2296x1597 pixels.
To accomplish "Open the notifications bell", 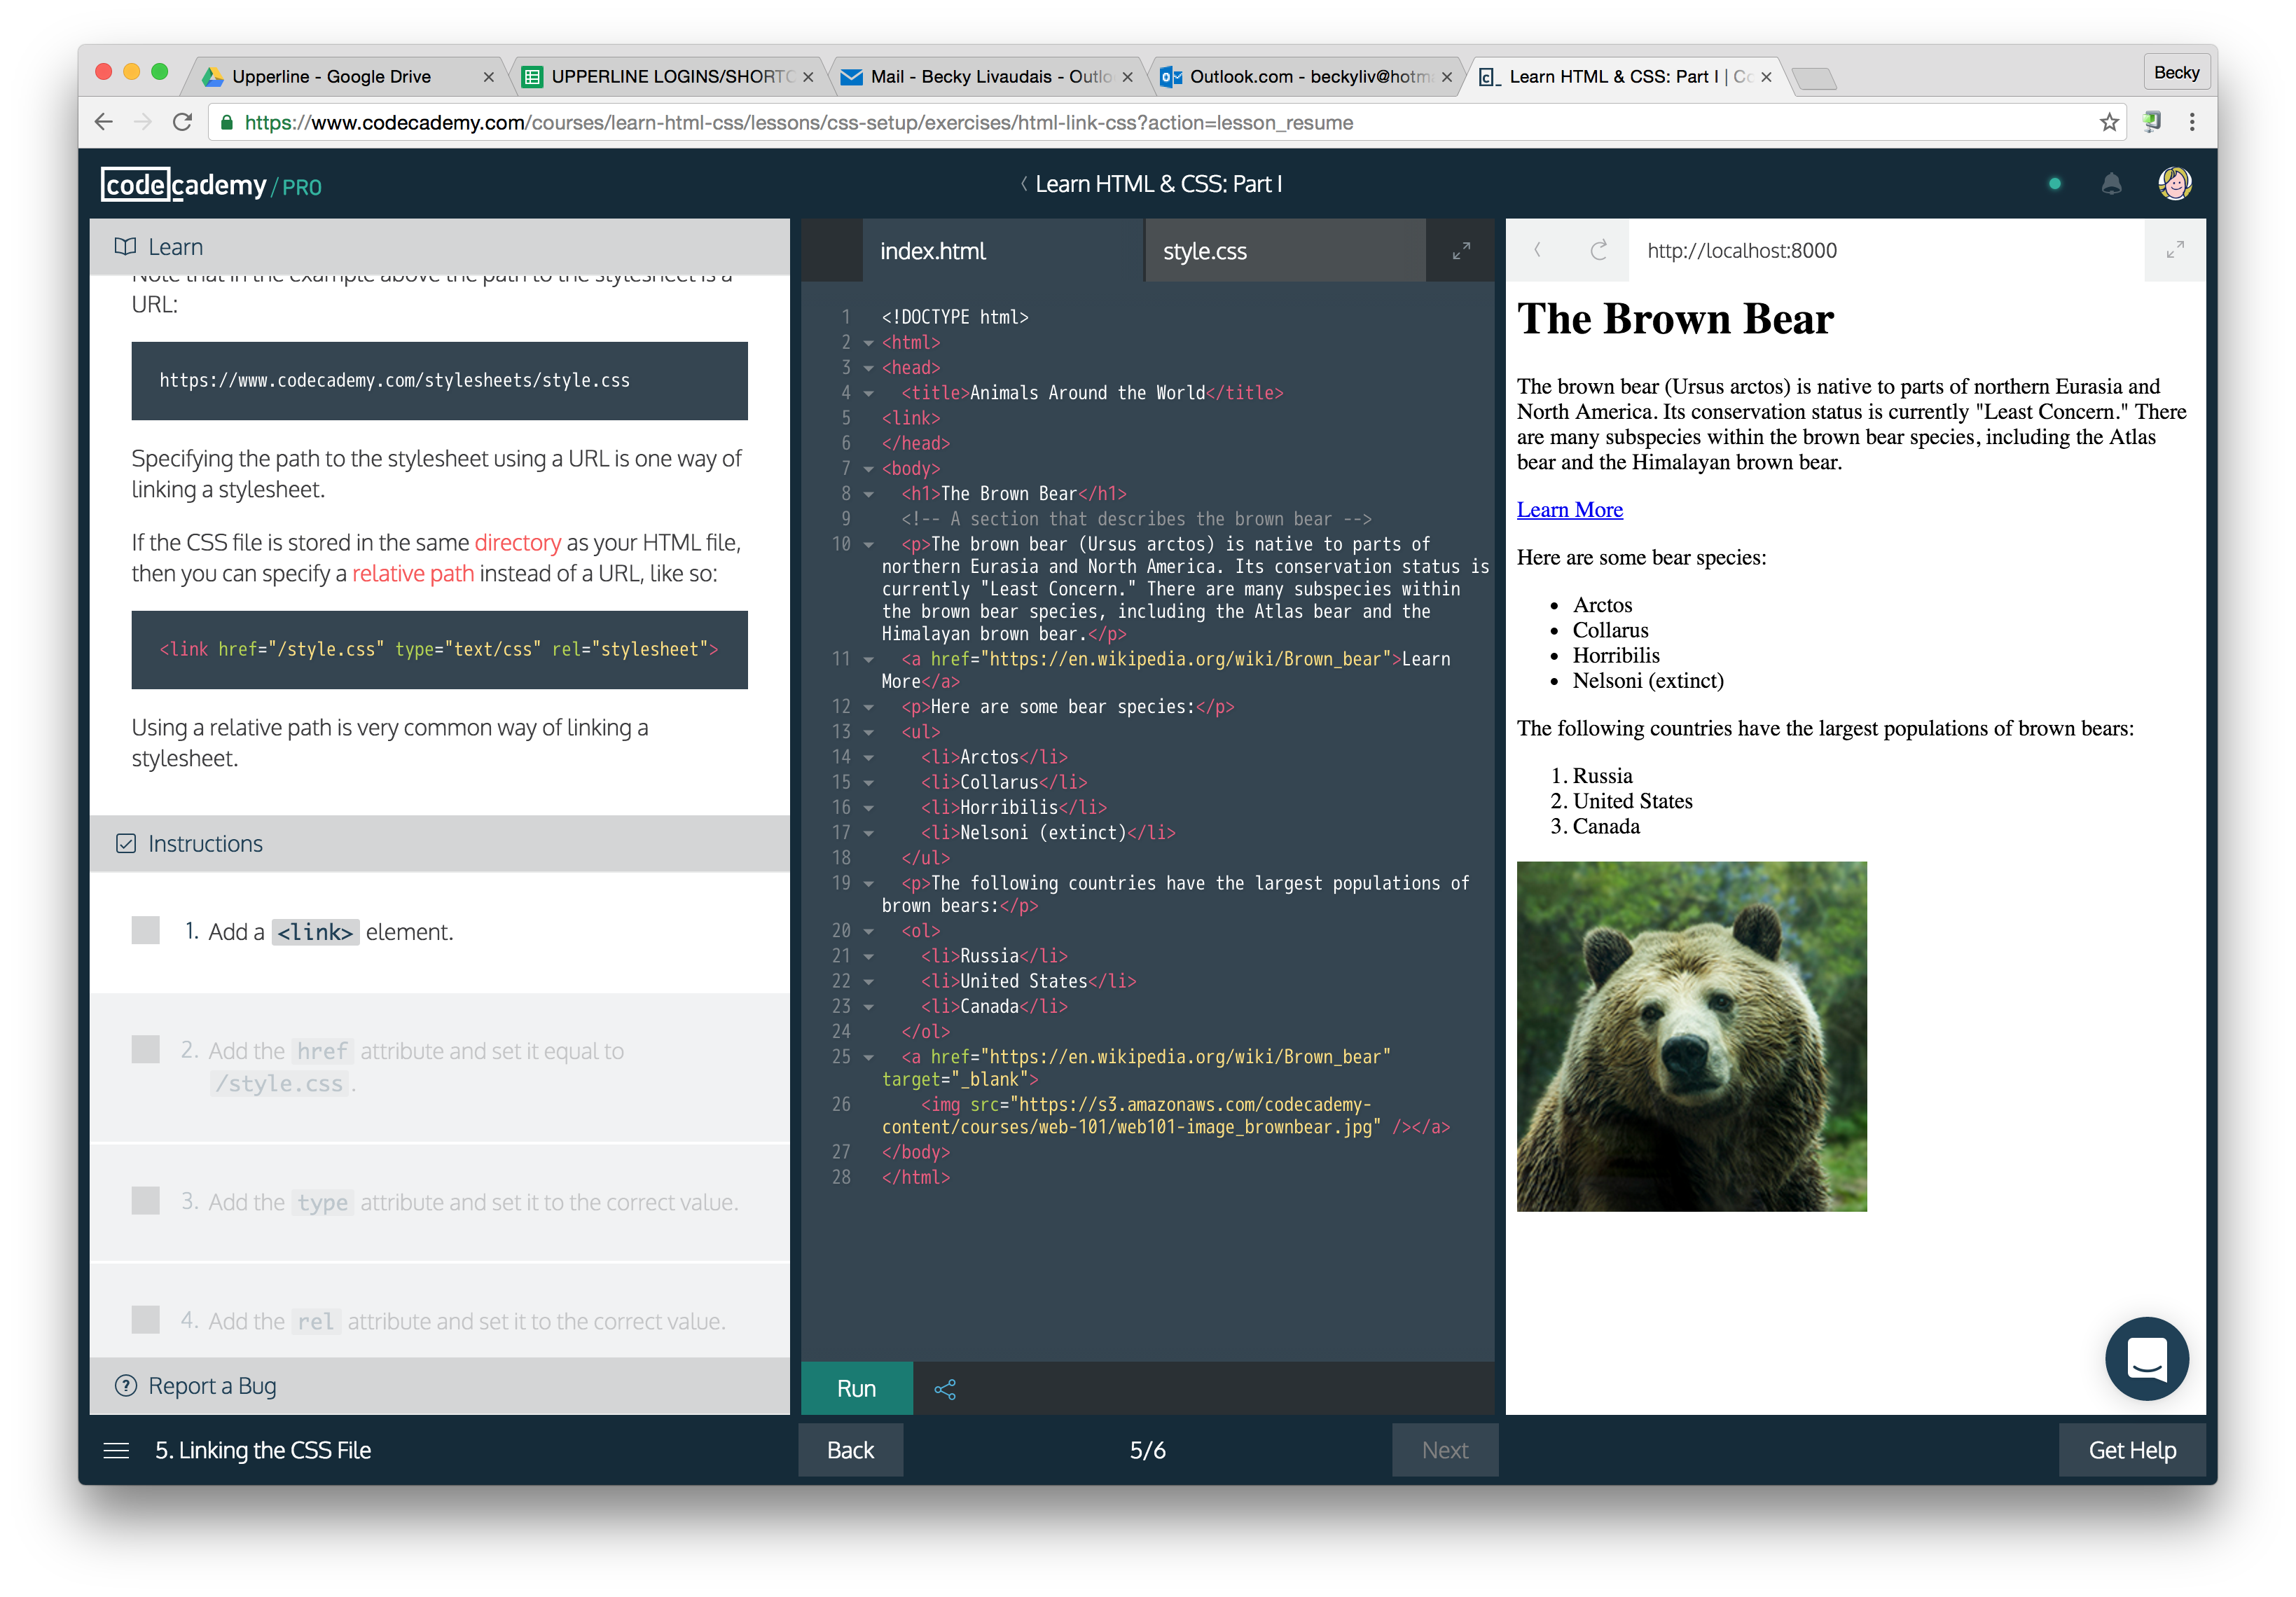I will click(2111, 184).
